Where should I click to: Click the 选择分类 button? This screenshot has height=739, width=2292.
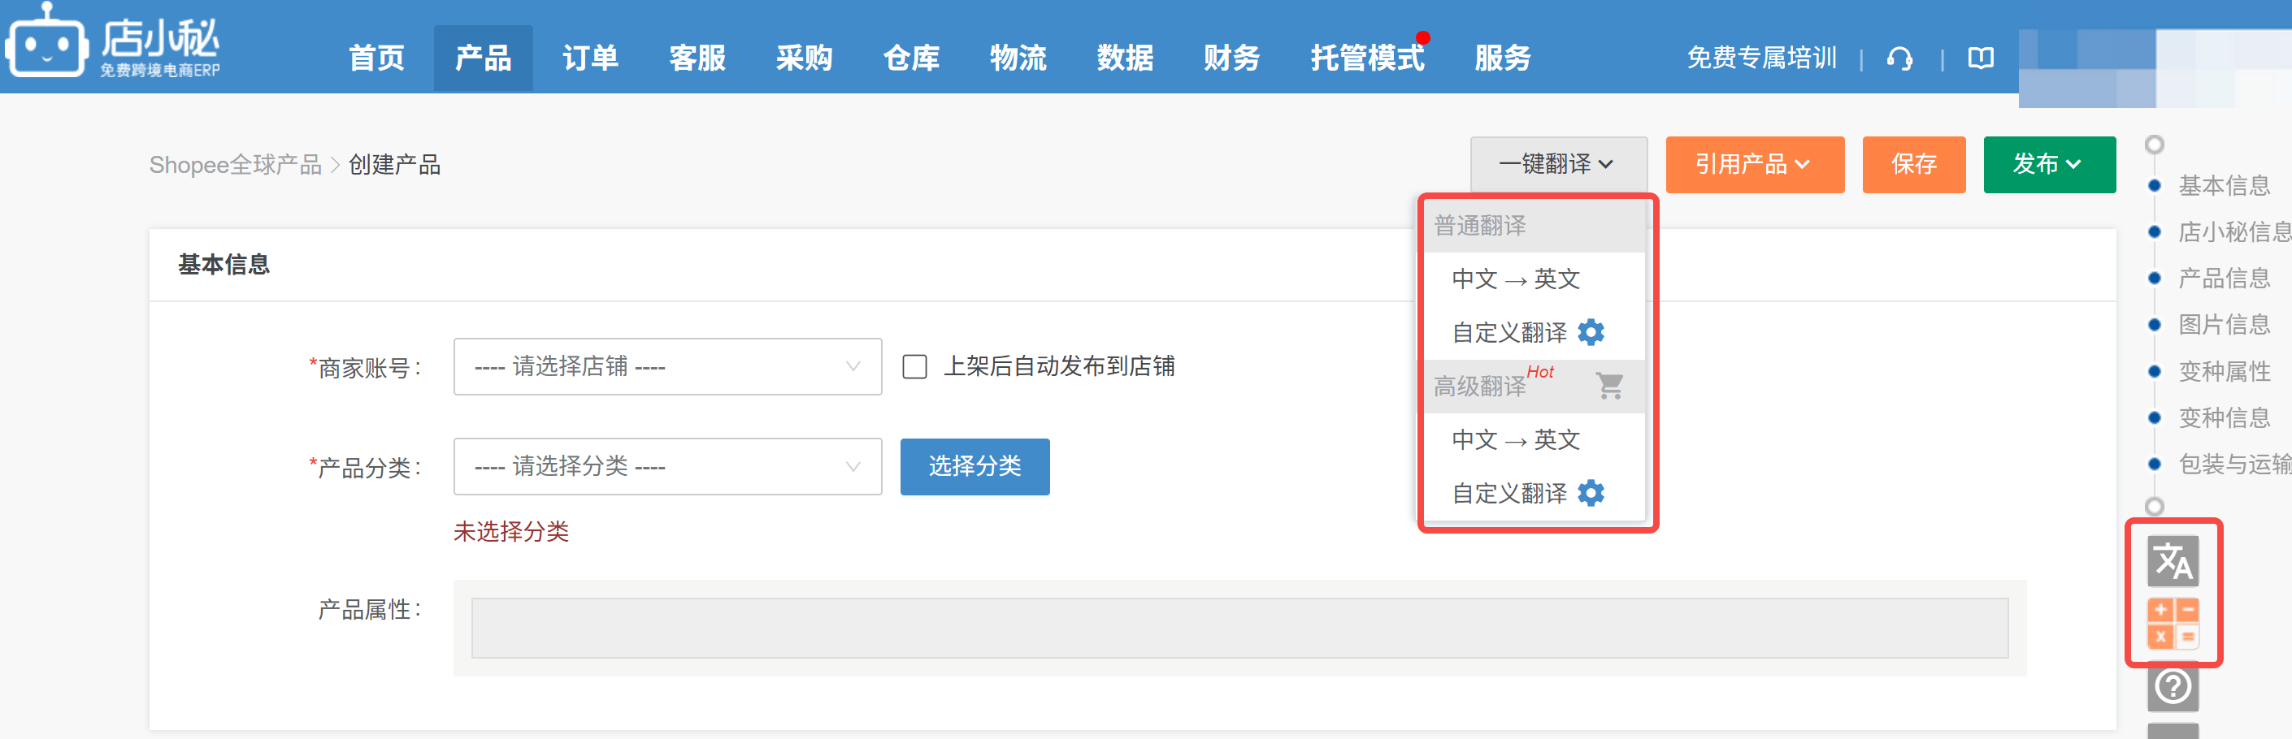[975, 466]
